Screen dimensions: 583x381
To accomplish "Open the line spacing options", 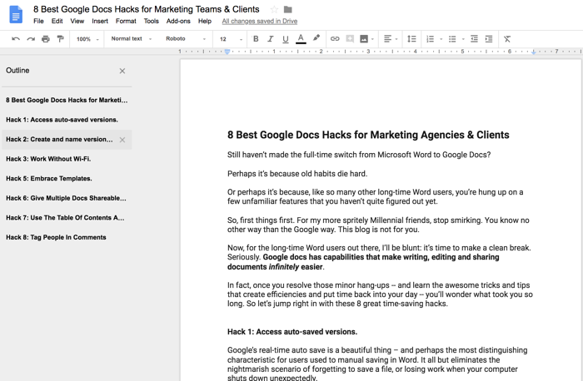I will point(411,38).
